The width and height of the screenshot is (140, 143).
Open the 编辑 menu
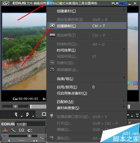point(37,3)
